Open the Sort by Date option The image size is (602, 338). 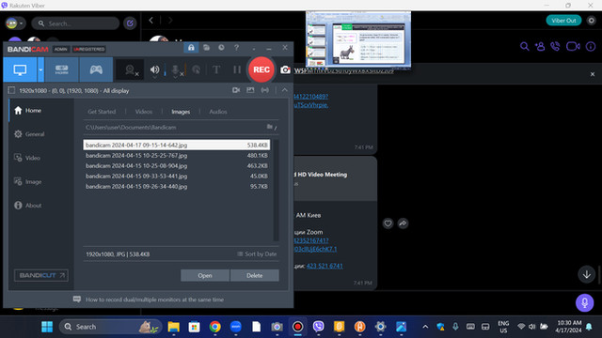point(257,254)
